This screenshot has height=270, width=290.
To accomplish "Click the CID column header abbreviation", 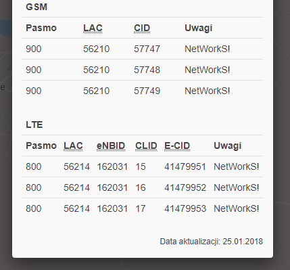I will pyautogui.click(x=142, y=28).
